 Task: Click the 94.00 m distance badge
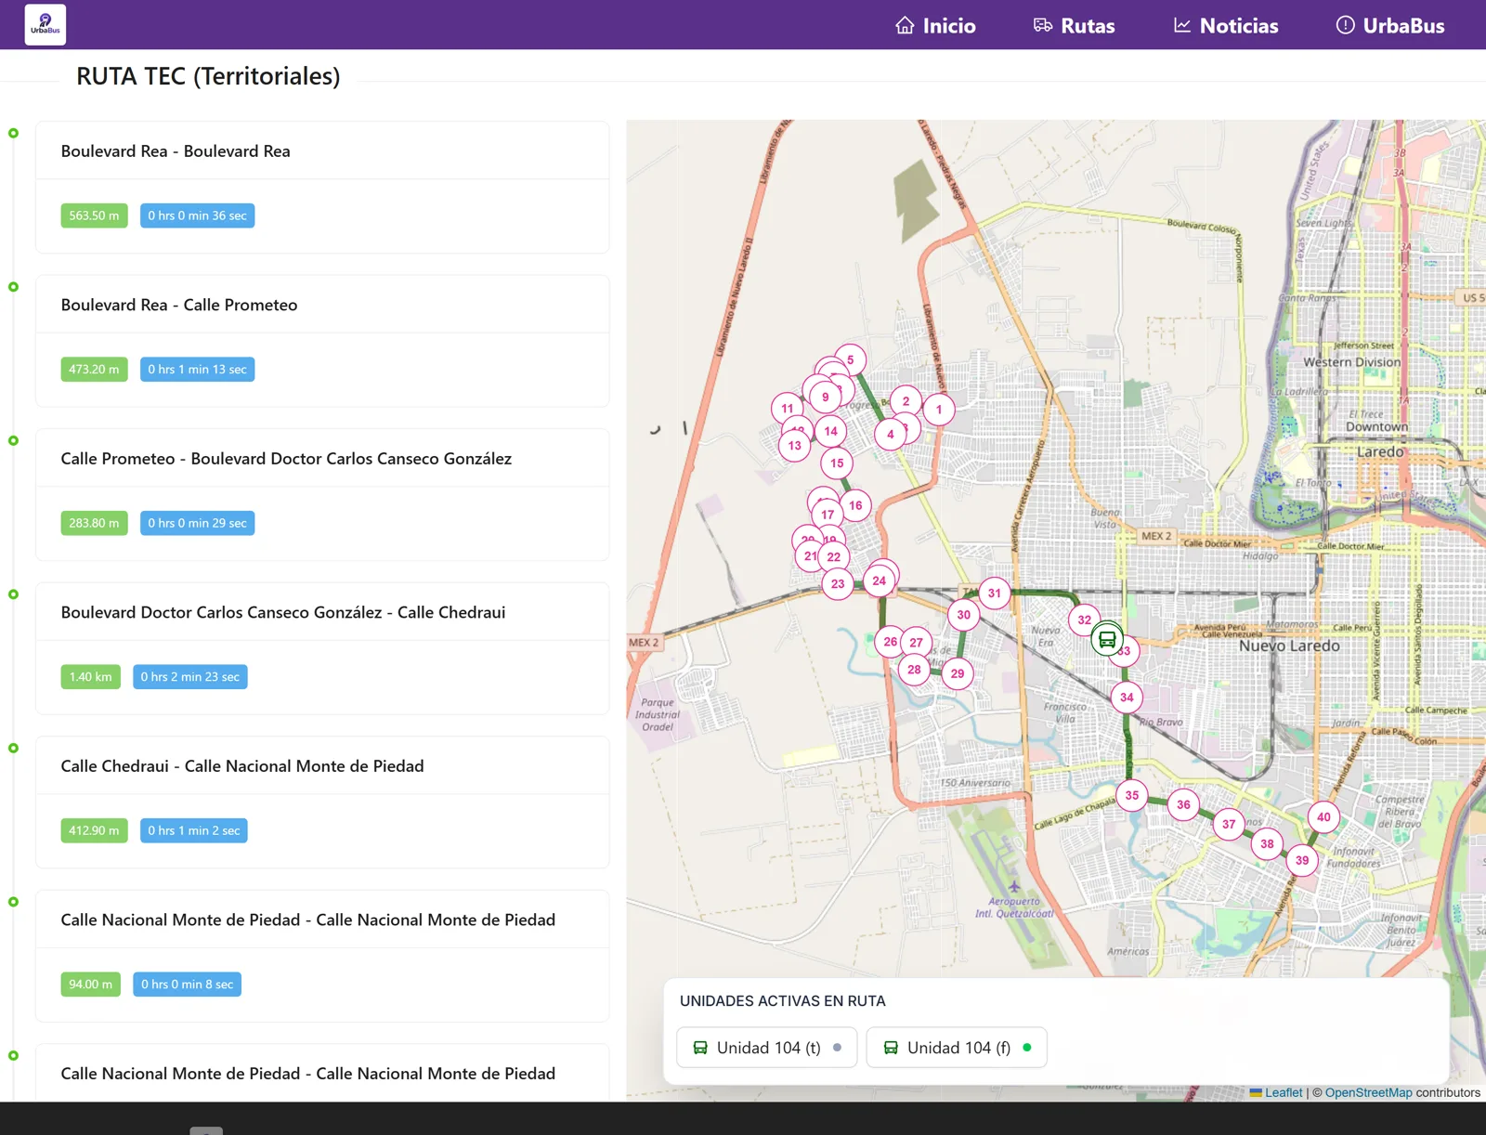coord(90,985)
